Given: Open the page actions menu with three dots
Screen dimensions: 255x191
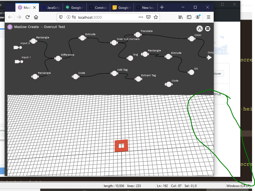Looking at the screenshot, I should [x=141, y=17].
